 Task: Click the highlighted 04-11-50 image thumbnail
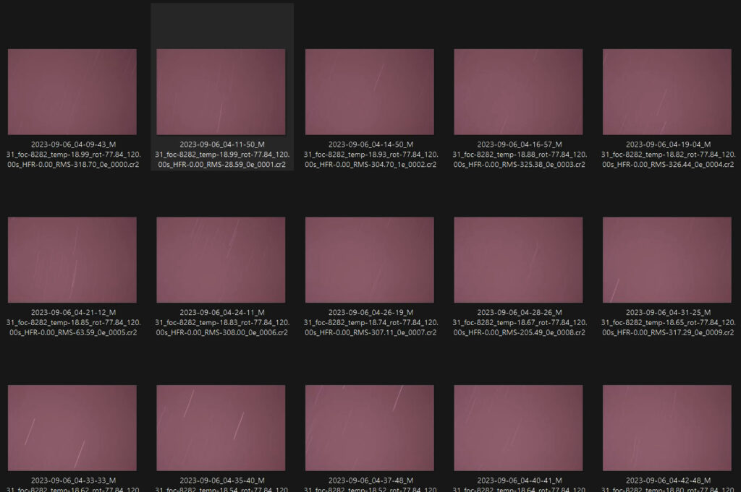(x=221, y=92)
